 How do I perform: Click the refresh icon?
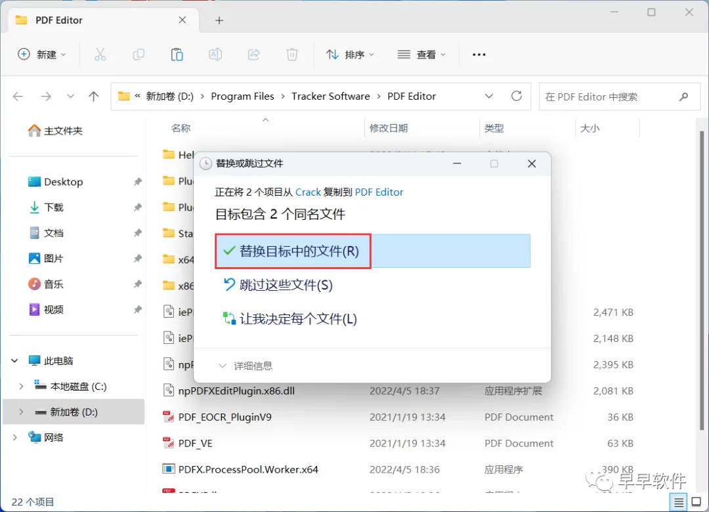[517, 96]
